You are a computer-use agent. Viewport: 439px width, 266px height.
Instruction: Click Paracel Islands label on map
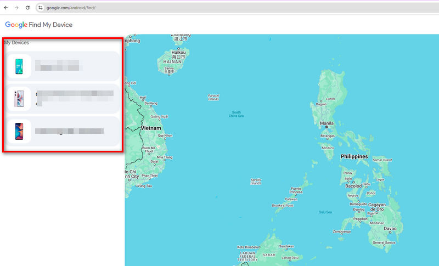click(213, 97)
